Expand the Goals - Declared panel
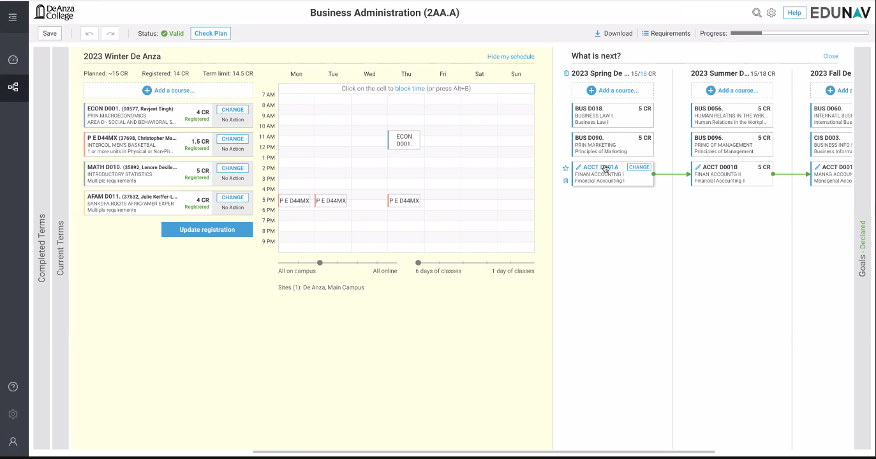The width and height of the screenshot is (876, 459). click(x=862, y=248)
